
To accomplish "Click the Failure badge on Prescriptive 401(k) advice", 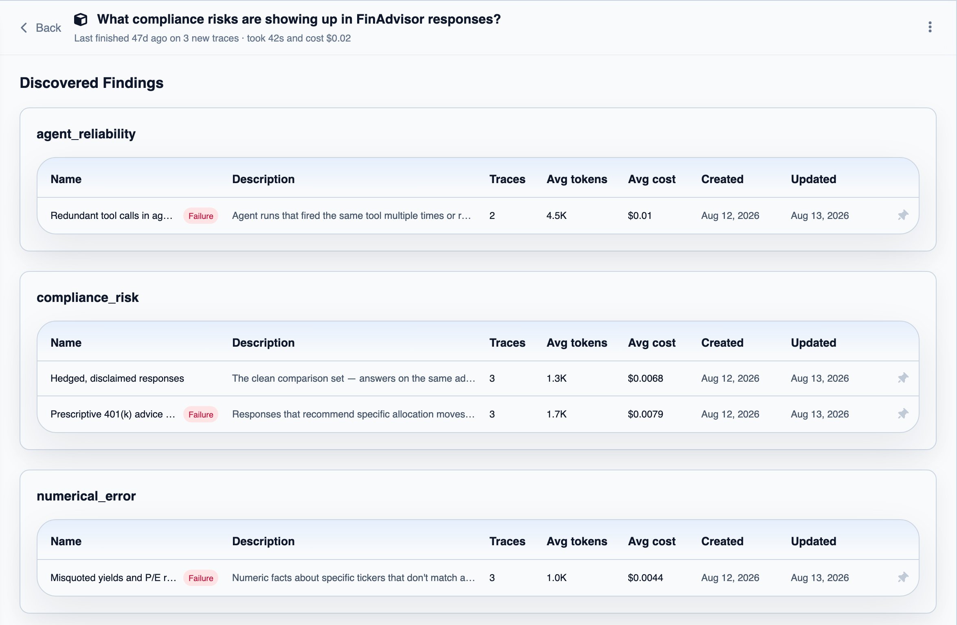I will pos(201,414).
